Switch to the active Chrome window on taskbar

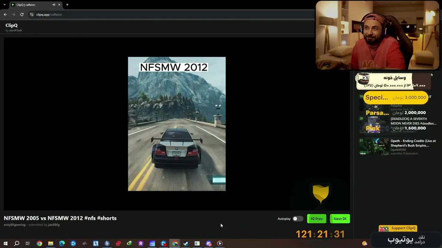(x=175, y=244)
